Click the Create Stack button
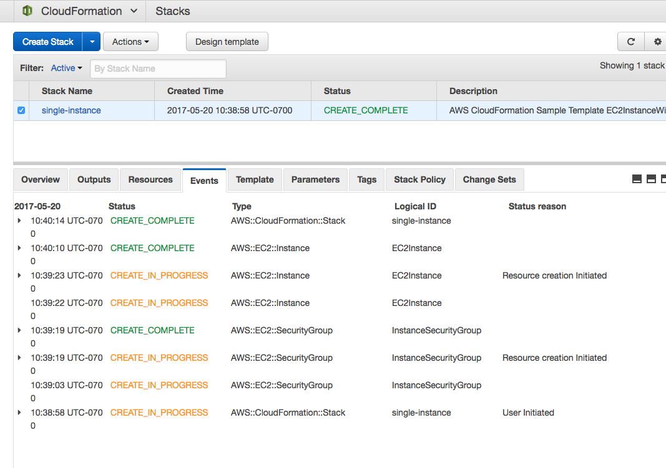The height and width of the screenshot is (468, 666). point(47,41)
